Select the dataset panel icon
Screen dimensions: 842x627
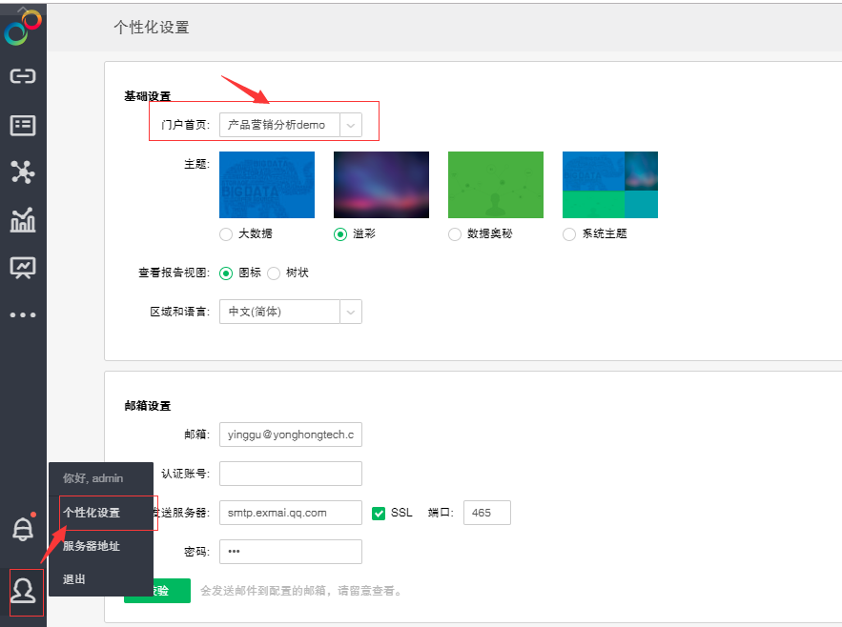click(x=21, y=124)
